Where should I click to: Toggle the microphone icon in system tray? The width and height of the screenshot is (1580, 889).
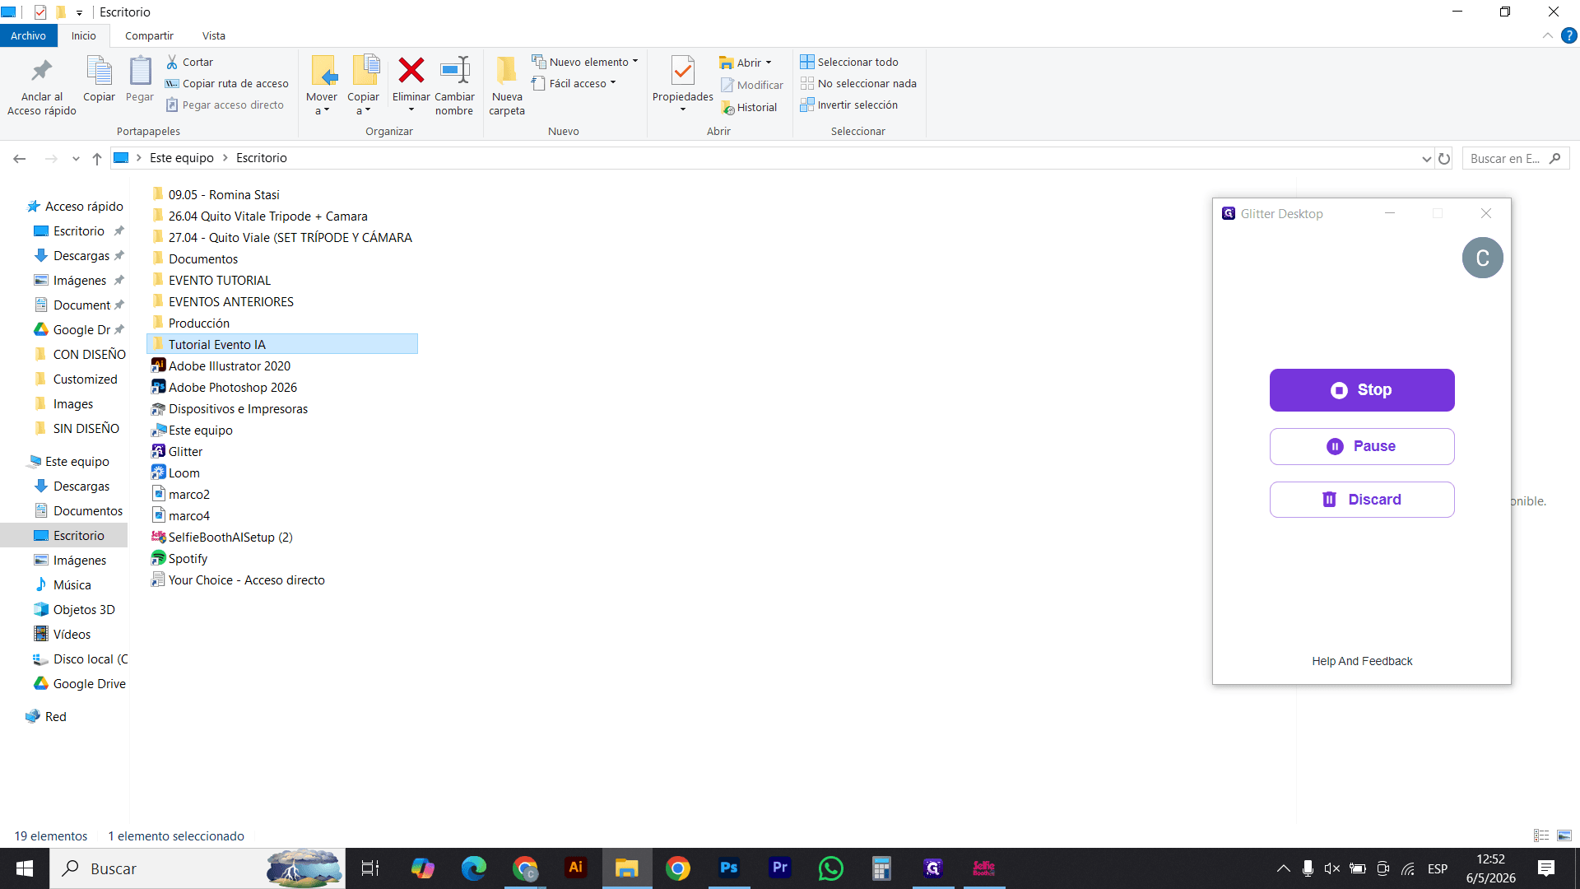point(1308,868)
